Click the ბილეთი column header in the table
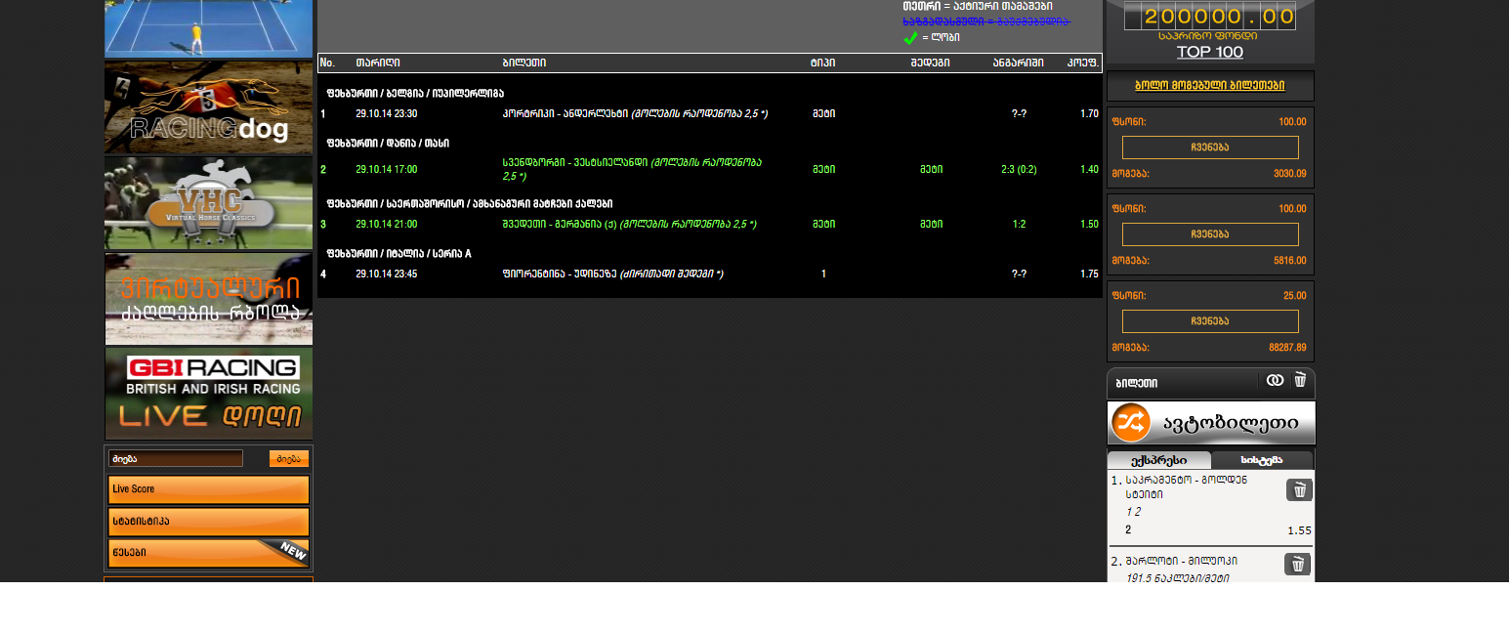Image resolution: width=1509 pixels, height=633 pixels. click(x=524, y=63)
